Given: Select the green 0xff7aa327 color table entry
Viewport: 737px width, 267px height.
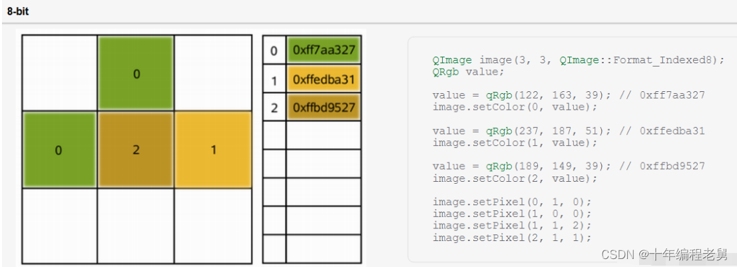Looking at the screenshot, I should click(x=324, y=50).
